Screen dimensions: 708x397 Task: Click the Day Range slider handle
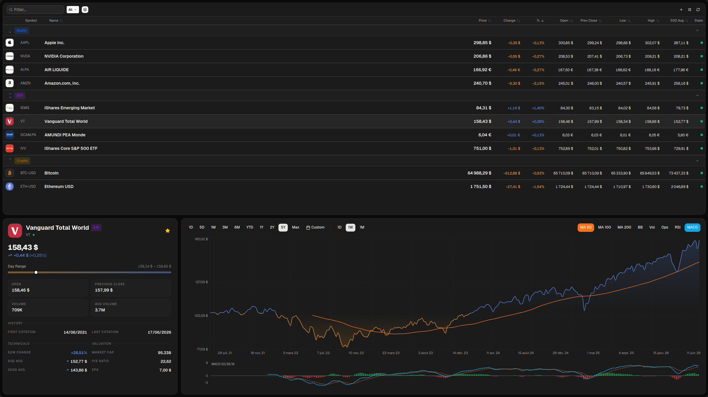[36, 273]
